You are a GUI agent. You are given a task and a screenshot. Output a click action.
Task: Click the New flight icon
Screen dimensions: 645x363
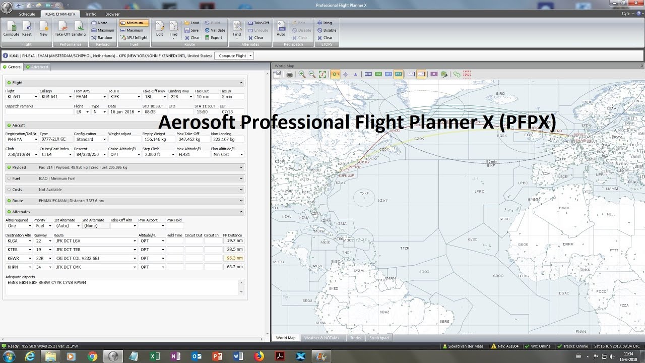(x=43, y=29)
